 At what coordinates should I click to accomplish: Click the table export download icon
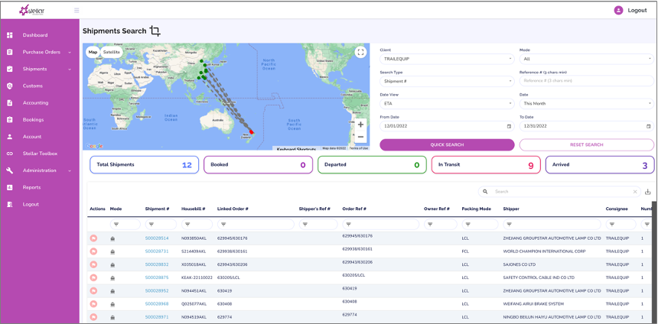click(x=648, y=192)
